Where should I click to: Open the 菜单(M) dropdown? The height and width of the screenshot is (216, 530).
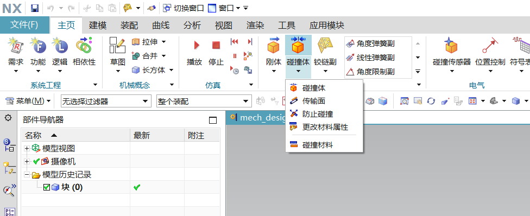pyautogui.click(x=28, y=101)
